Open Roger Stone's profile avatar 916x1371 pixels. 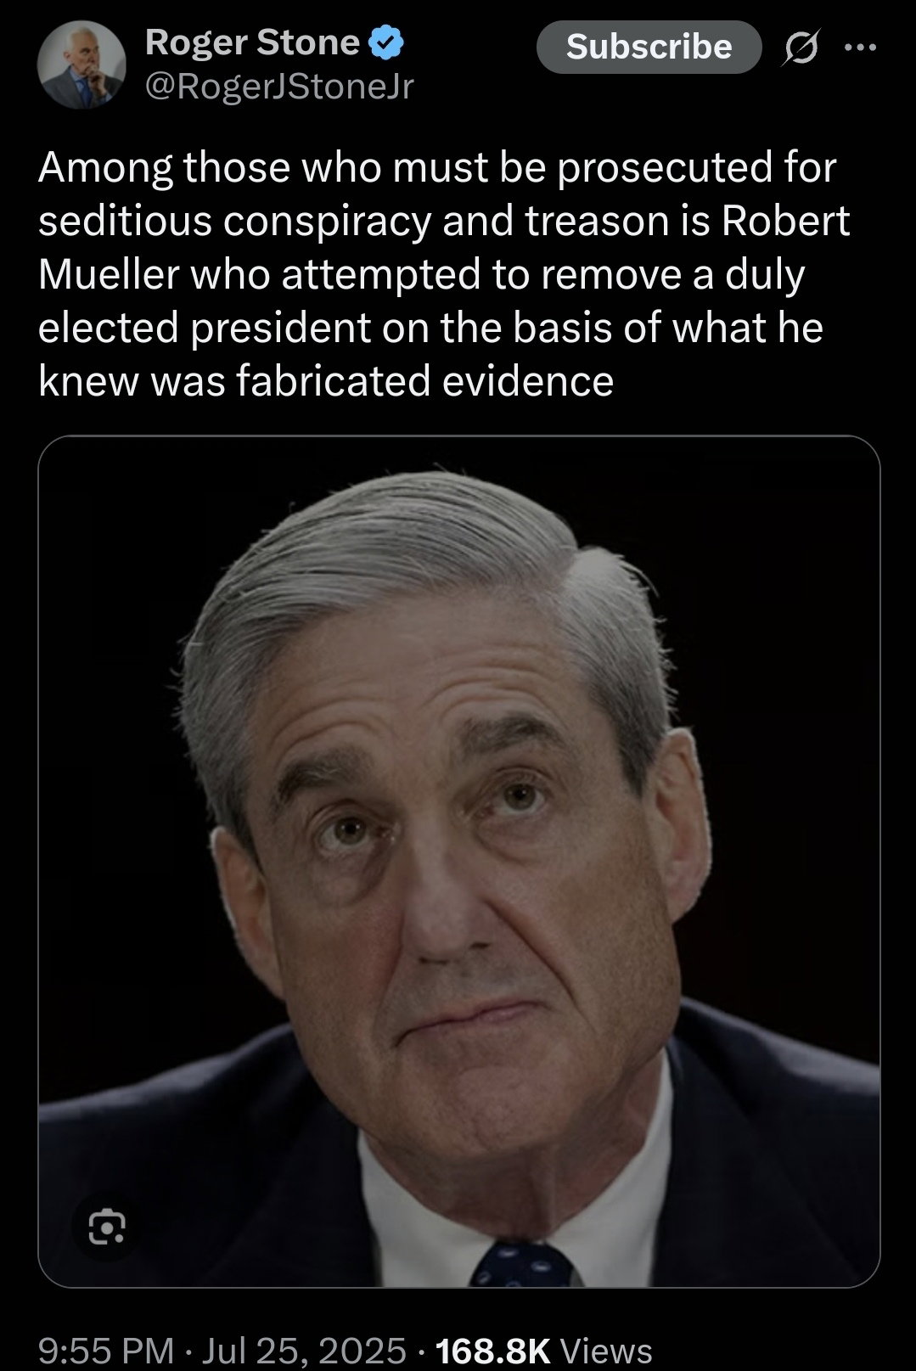(81, 65)
